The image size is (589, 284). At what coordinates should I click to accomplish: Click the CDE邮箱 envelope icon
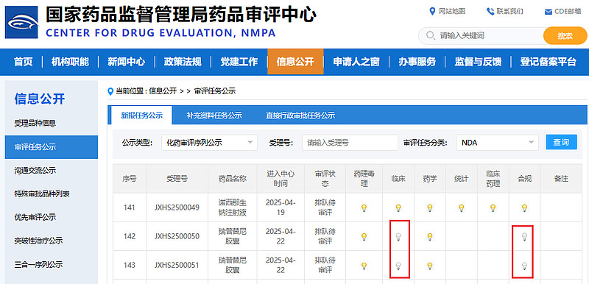click(548, 12)
